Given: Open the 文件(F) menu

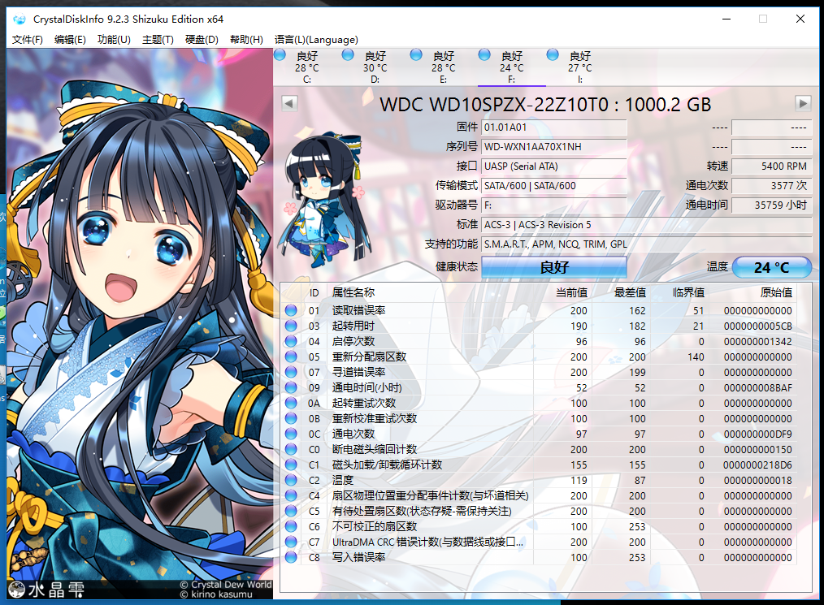Looking at the screenshot, I should tap(28, 40).
